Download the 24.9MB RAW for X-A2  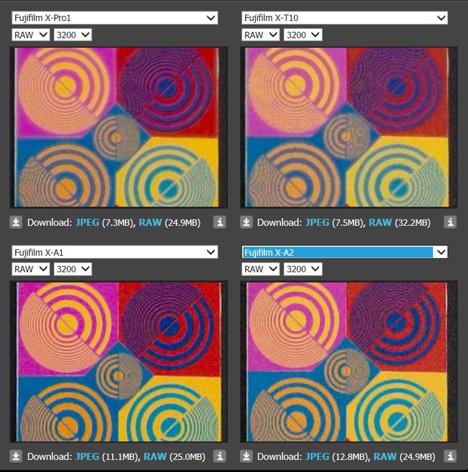pyautogui.click(x=385, y=456)
